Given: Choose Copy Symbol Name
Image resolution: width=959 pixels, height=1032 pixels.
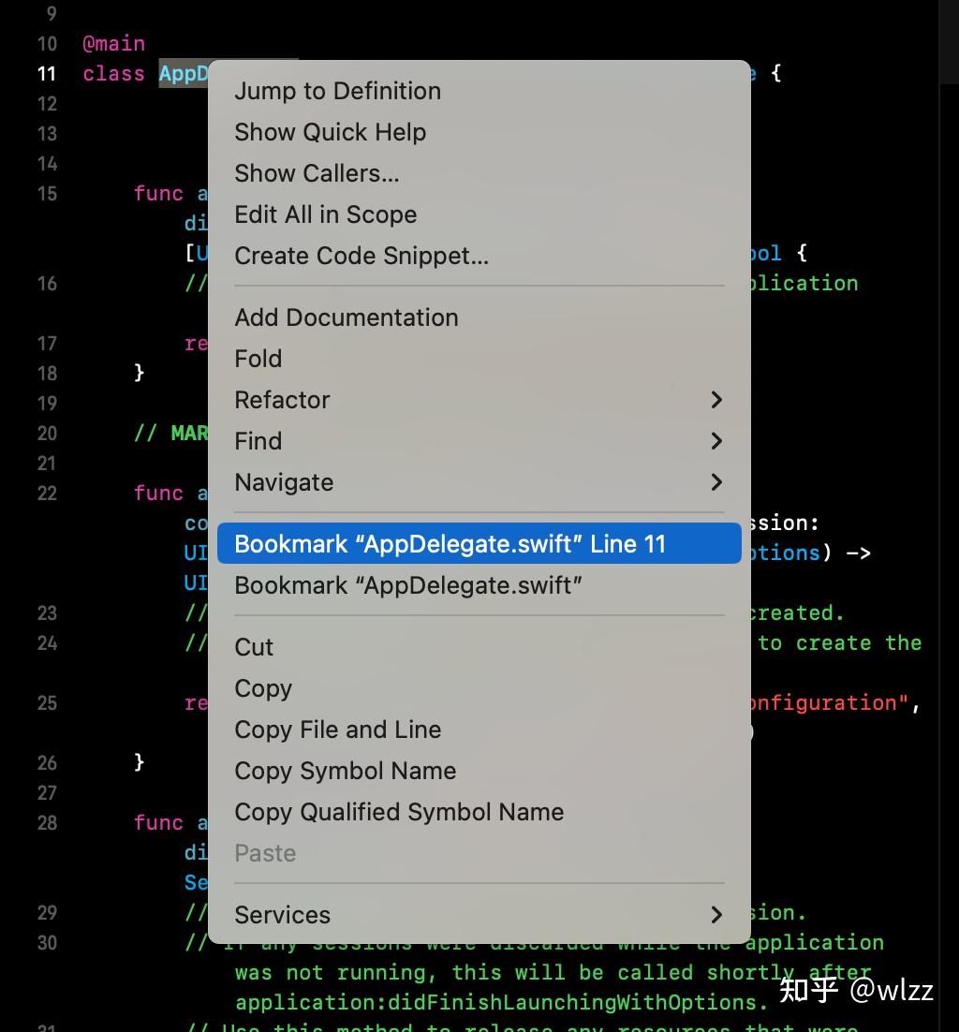Looking at the screenshot, I should (345, 771).
